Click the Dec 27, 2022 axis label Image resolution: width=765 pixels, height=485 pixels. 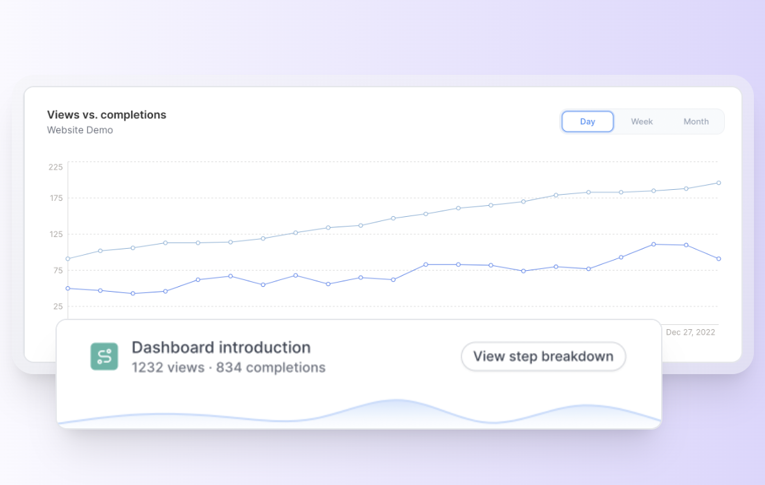690,333
